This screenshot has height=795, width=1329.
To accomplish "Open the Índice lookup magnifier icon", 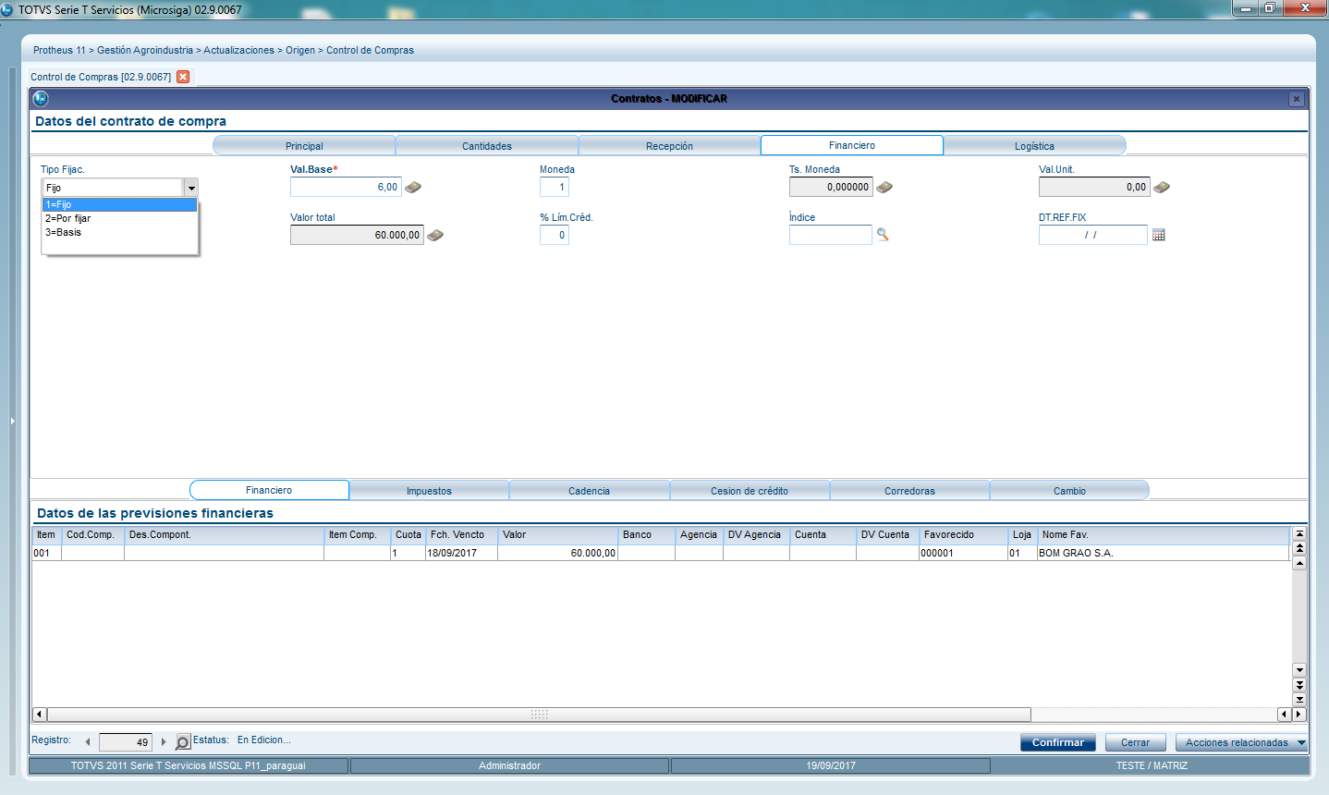I will (883, 235).
